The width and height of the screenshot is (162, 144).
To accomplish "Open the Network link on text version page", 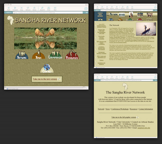I will point(101,109).
